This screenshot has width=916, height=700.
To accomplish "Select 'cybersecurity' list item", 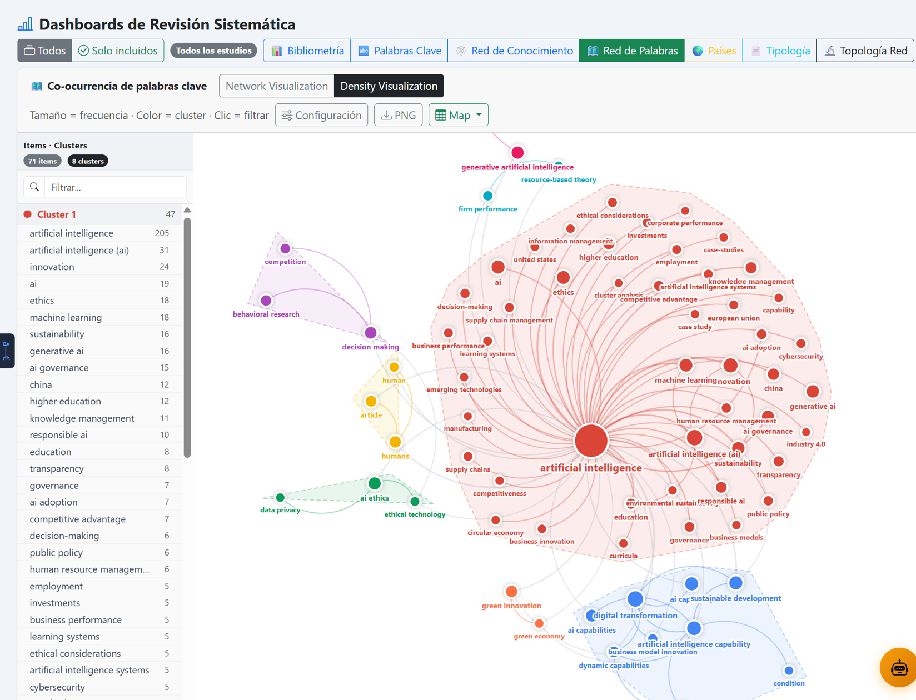I will (100, 687).
